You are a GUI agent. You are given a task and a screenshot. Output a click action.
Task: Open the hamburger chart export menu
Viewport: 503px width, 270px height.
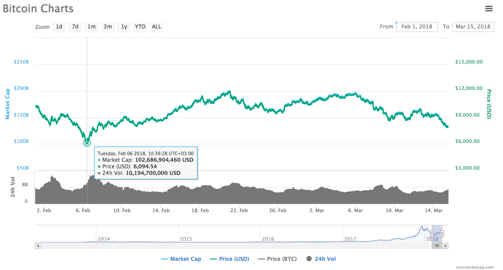[489, 8]
